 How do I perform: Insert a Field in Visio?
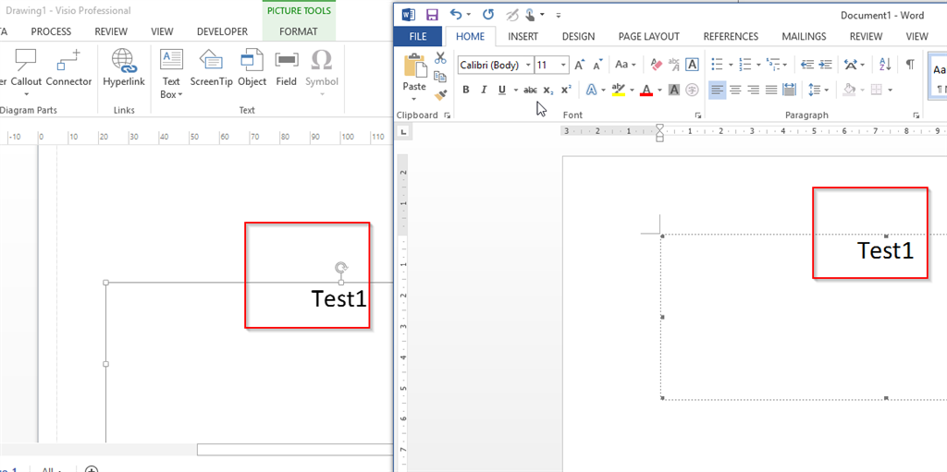click(x=287, y=68)
